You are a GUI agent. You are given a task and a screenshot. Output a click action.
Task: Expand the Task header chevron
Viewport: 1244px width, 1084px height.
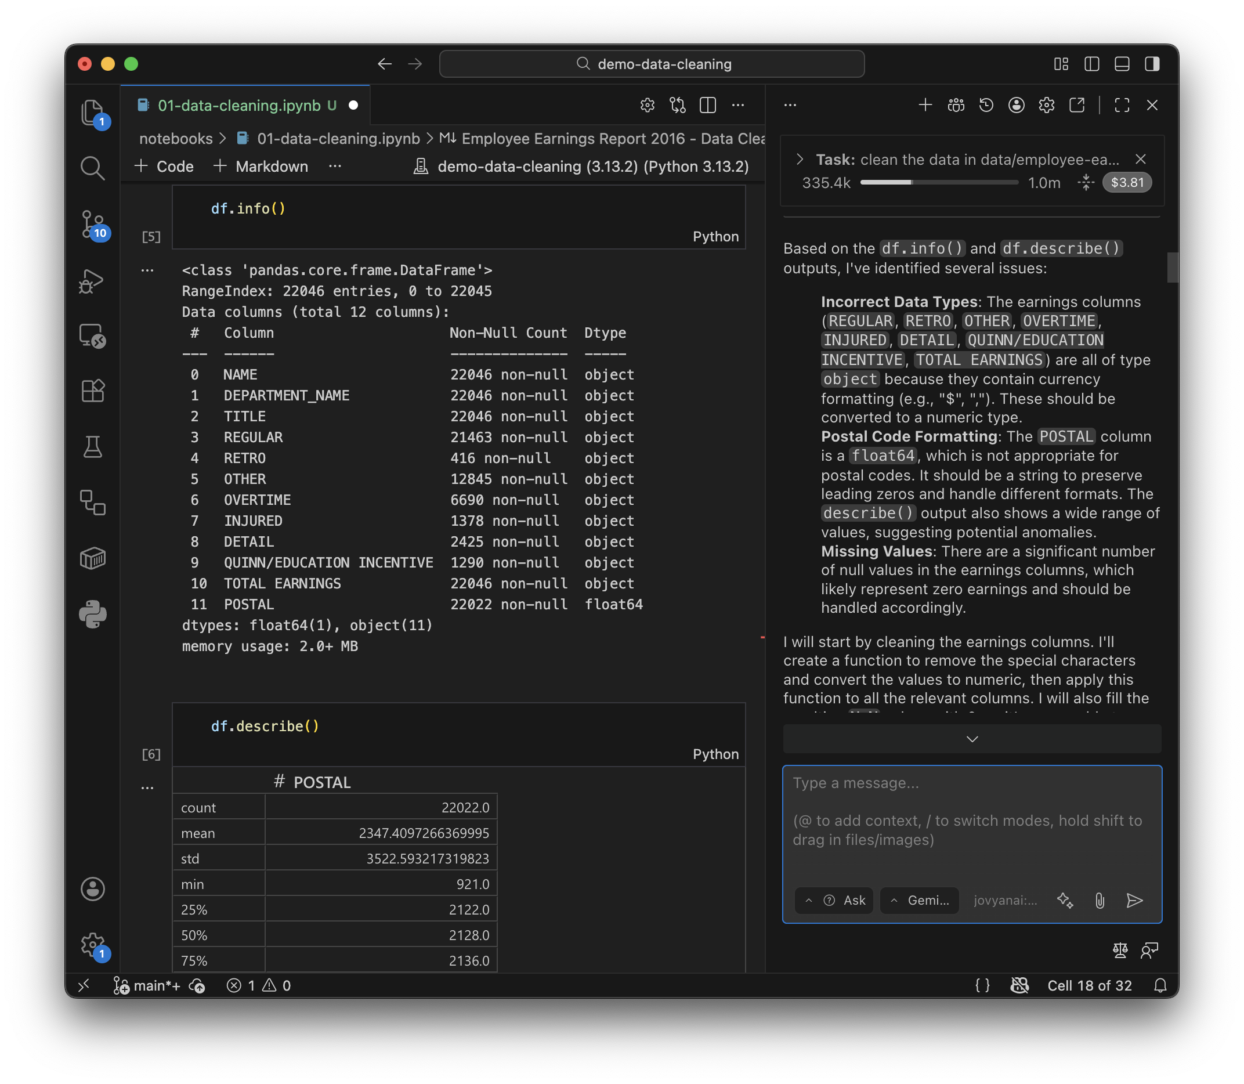coord(800,159)
